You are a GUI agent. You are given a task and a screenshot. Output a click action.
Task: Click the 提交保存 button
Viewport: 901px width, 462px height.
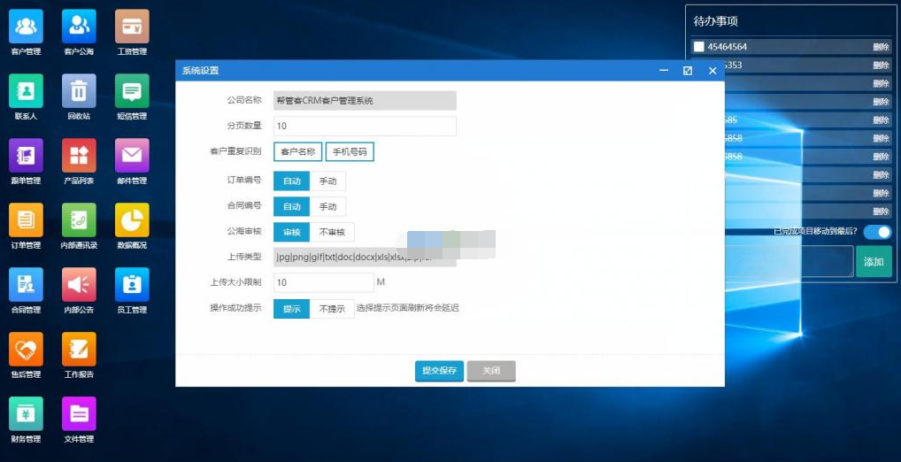pyautogui.click(x=439, y=371)
